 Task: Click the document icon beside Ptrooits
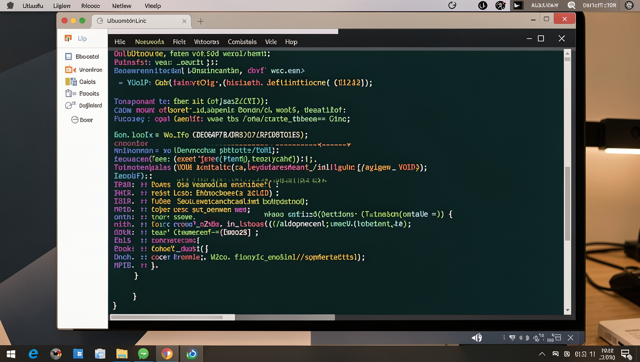click(70, 93)
